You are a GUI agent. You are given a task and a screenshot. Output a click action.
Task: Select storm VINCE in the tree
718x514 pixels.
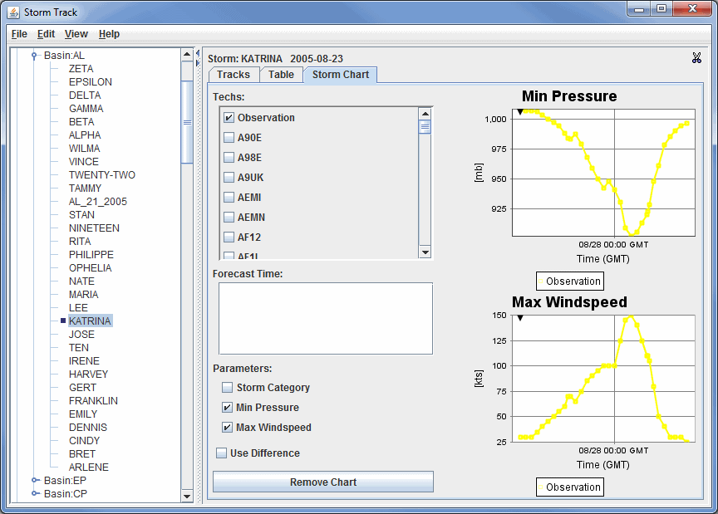tap(83, 162)
